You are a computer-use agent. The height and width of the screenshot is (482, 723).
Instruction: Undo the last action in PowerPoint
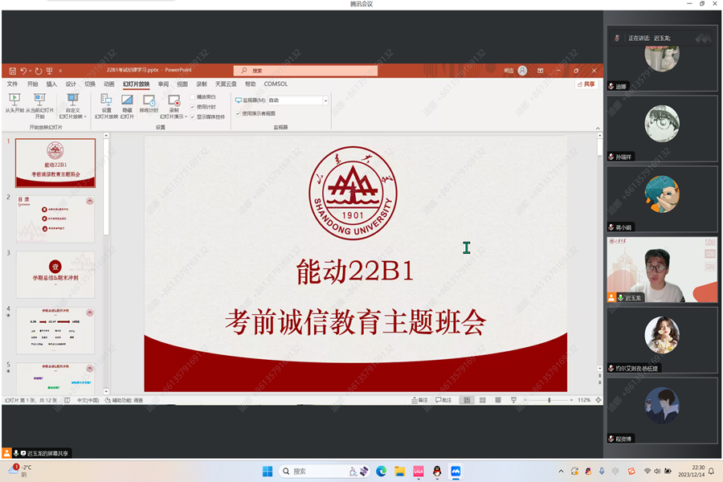(x=23, y=71)
